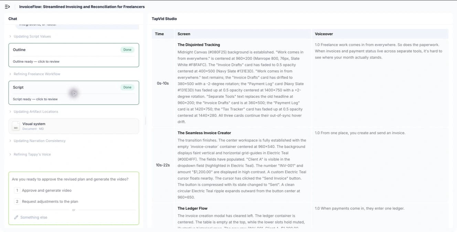Click the panel divider handle between chat and studio
Viewport: 457px width, 232px height.
point(145,120)
